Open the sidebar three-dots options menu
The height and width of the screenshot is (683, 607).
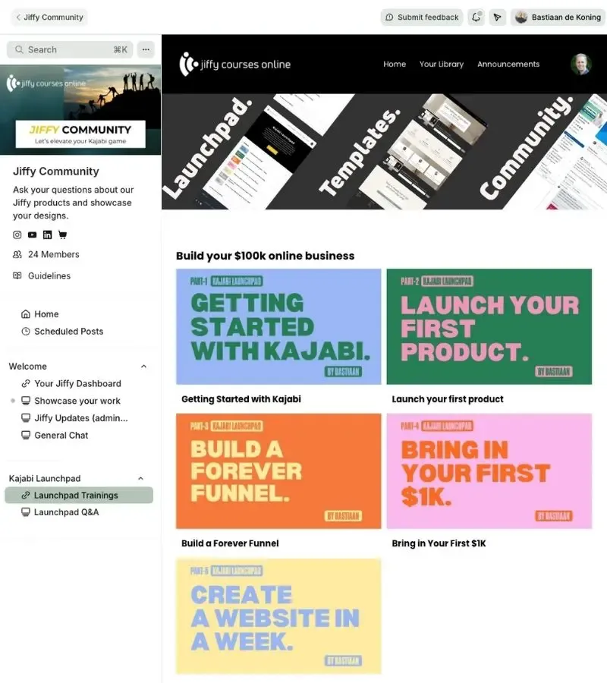[x=146, y=49]
